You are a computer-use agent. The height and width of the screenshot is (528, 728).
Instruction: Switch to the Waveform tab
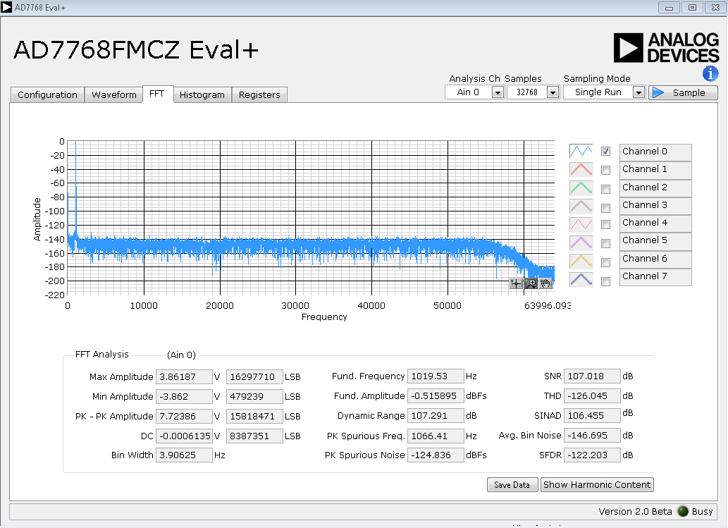pos(113,94)
